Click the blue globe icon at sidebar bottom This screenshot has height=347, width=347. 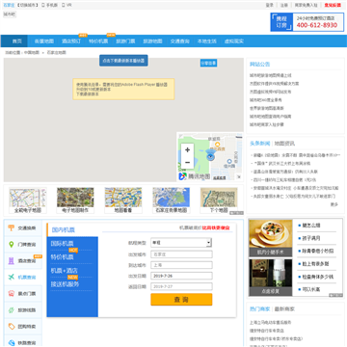[12, 342]
